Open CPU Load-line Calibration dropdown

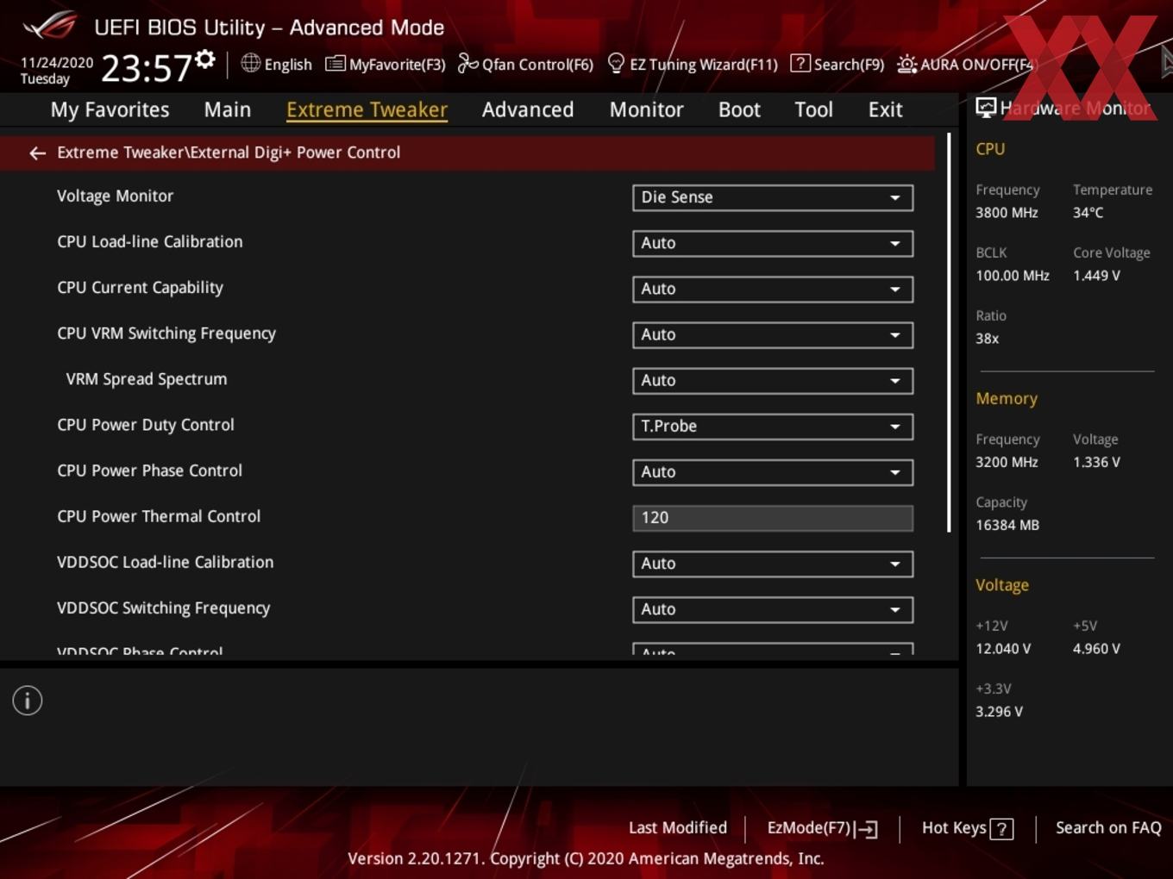(x=773, y=243)
